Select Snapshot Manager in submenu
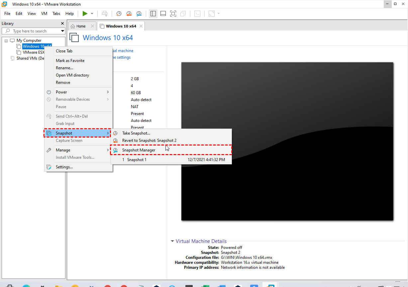This screenshot has width=408, height=287. coord(139,150)
